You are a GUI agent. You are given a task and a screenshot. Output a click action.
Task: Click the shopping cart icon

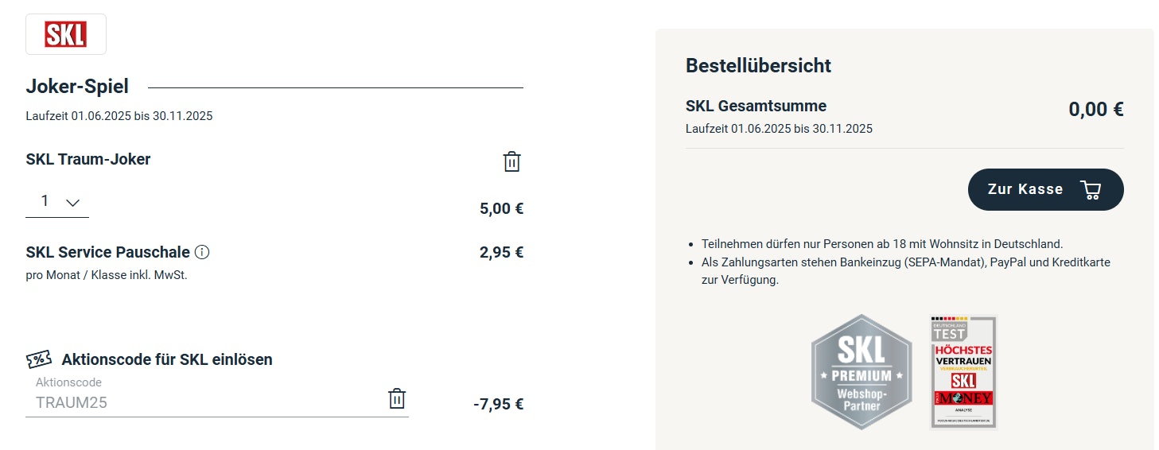click(1090, 189)
